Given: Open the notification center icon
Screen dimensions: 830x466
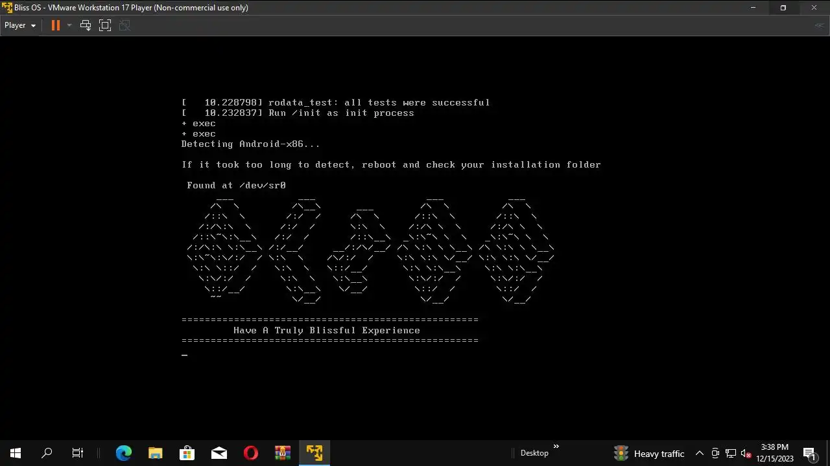Looking at the screenshot, I should pyautogui.click(x=809, y=453).
